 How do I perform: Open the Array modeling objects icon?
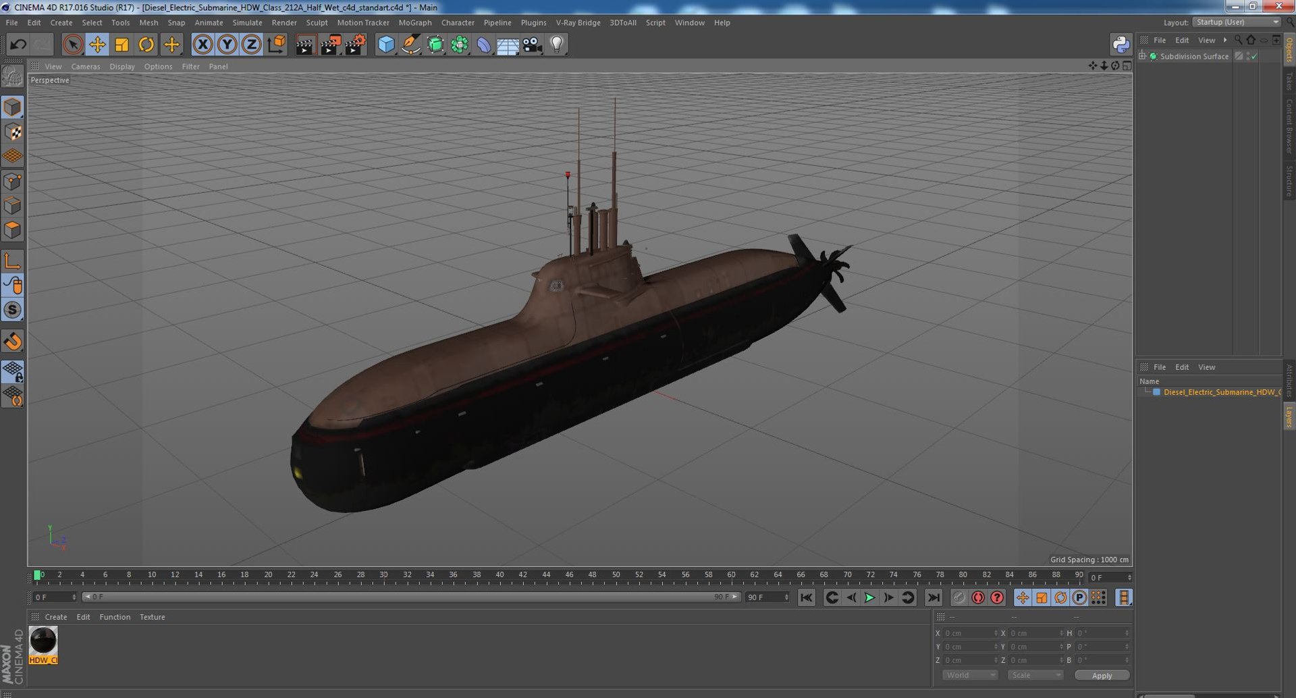pyautogui.click(x=460, y=45)
